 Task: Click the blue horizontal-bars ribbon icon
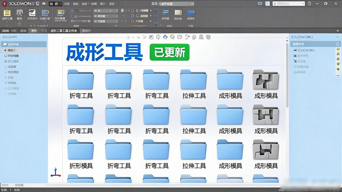coord(166,12)
